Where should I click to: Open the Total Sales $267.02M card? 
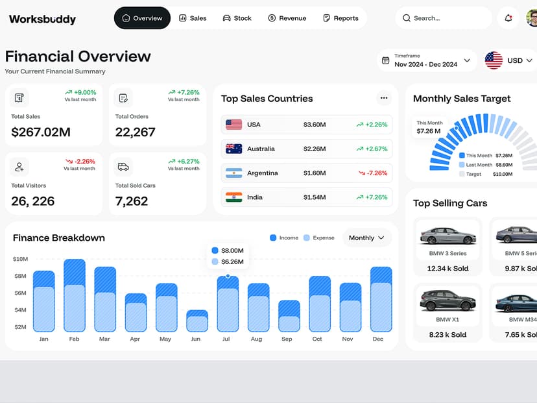pos(54,115)
